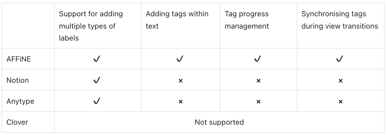Select the Anytype row label
The image size is (387, 135).
20,101
